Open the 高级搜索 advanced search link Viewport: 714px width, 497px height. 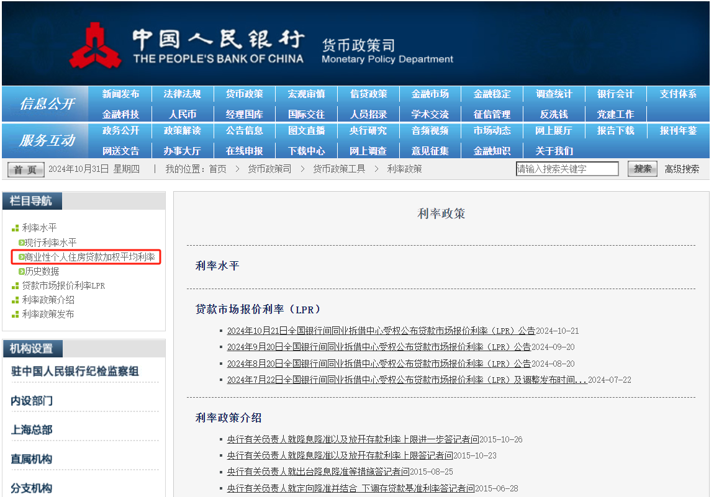(x=682, y=169)
